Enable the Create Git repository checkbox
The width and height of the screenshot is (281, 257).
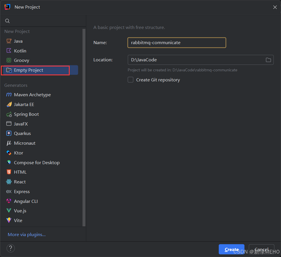[x=131, y=80]
